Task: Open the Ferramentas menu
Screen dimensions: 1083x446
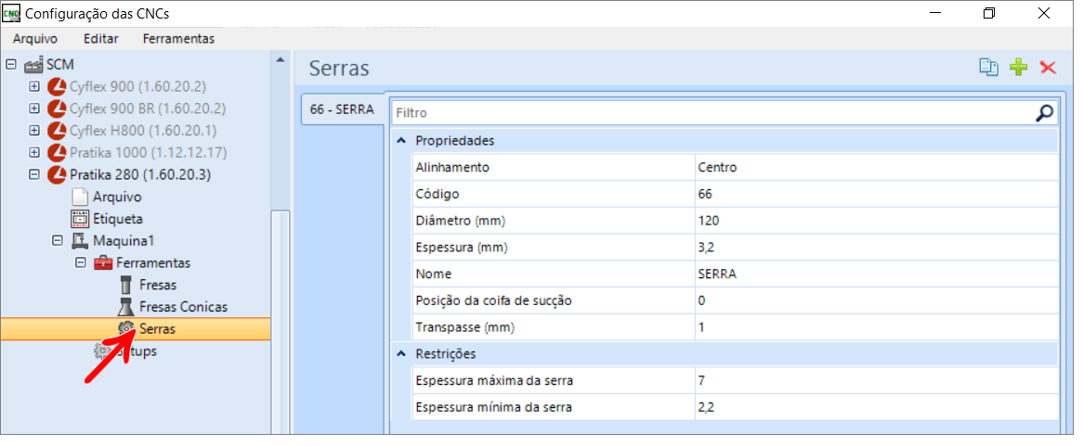Action: coord(178,38)
